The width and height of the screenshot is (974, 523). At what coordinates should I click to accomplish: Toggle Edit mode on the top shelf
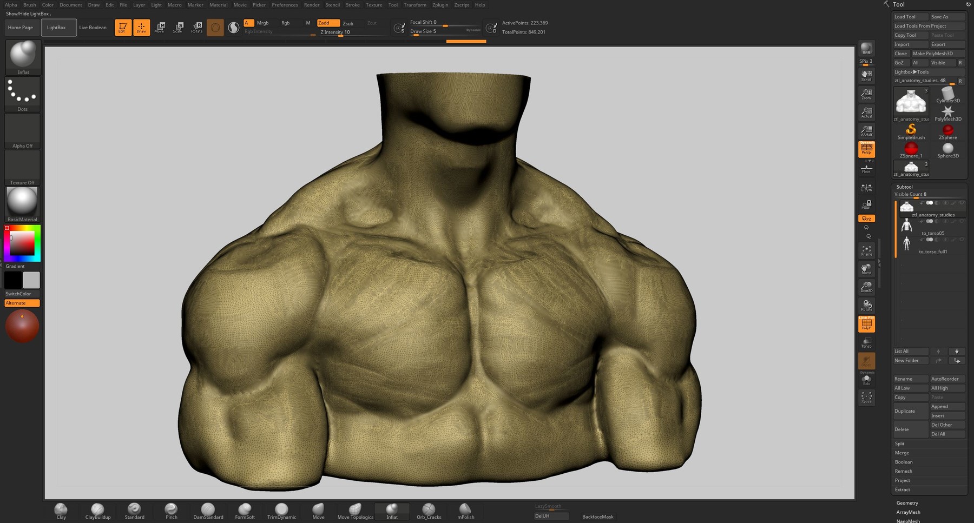tap(122, 28)
